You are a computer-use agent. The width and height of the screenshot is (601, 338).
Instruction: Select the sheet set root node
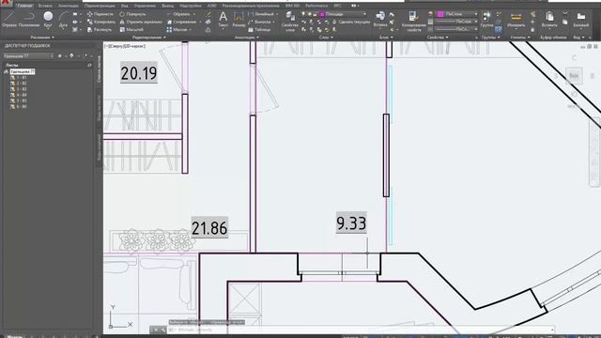pos(23,71)
